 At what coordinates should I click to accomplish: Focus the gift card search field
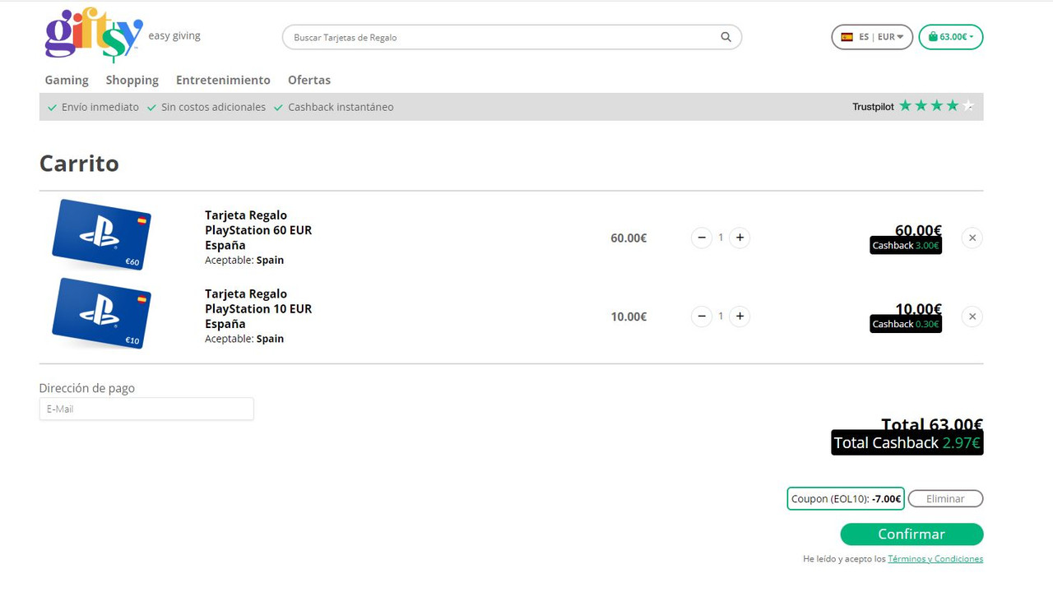512,37
